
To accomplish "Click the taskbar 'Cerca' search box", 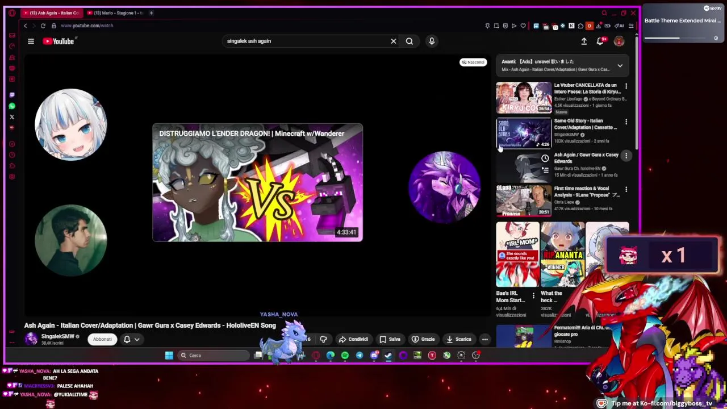I will coord(213,356).
